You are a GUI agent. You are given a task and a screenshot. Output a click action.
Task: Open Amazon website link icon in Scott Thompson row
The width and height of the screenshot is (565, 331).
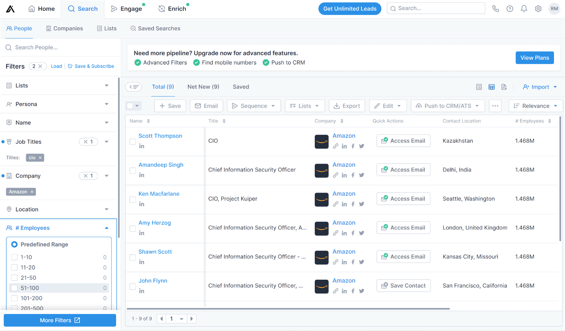click(x=335, y=146)
